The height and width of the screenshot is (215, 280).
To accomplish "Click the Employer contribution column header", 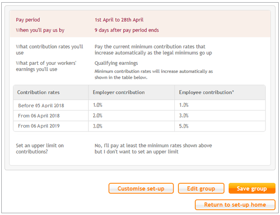I will 119,93.
